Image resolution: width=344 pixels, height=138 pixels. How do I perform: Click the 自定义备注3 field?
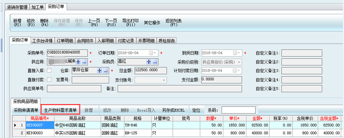[x=301, y=71]
